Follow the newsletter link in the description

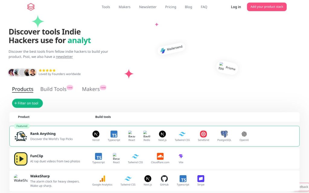click(64, 57)
